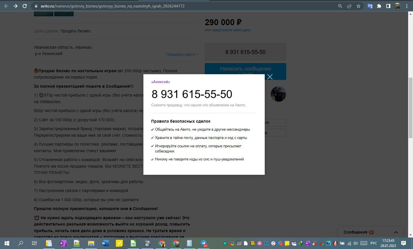Expand the Сообщения chat panel

coord(396,232)
